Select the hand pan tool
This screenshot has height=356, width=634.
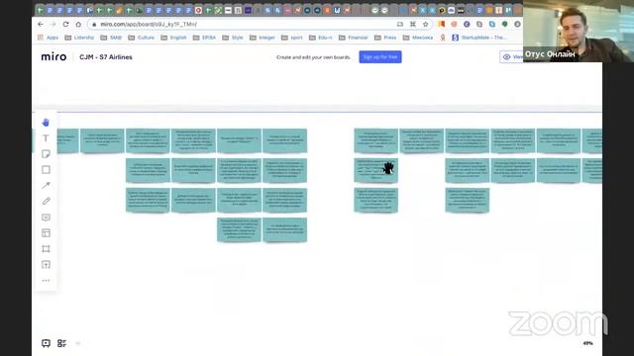coord(46,123)
